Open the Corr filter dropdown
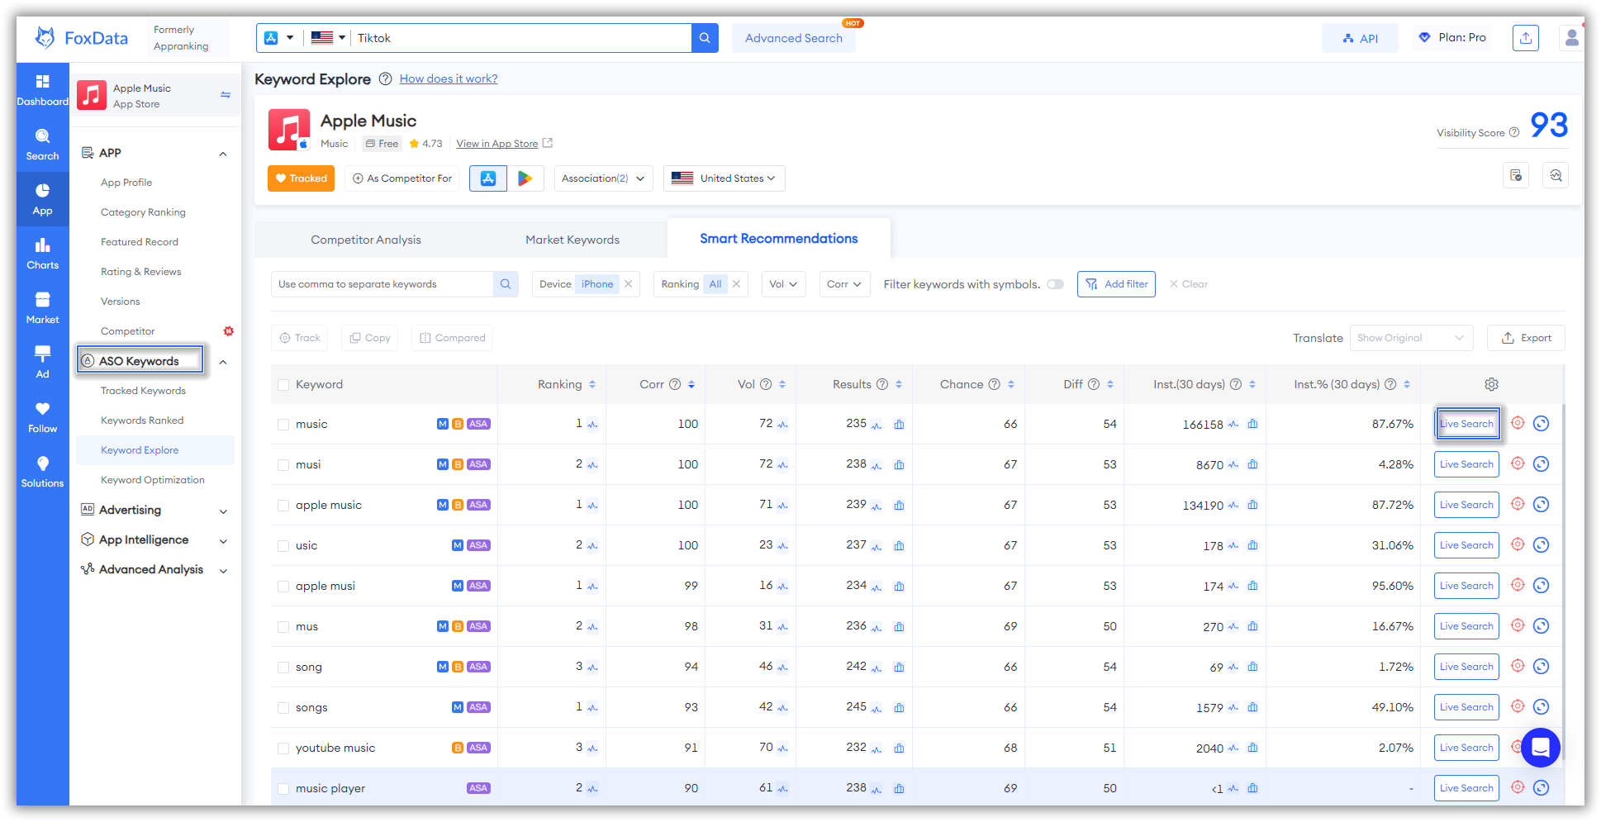The width and height of the screenshot is (1601, 822). (x=844, y=284)
